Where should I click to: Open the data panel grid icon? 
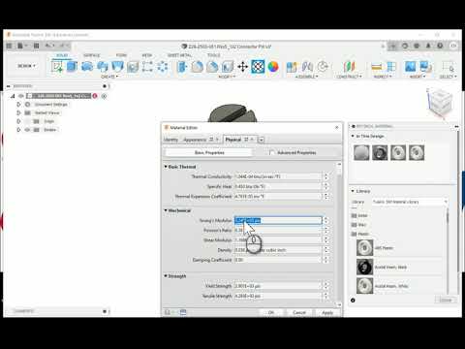coord(9,46)
